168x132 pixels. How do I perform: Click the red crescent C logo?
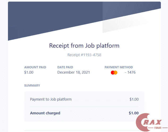click(x=141, y=122)
